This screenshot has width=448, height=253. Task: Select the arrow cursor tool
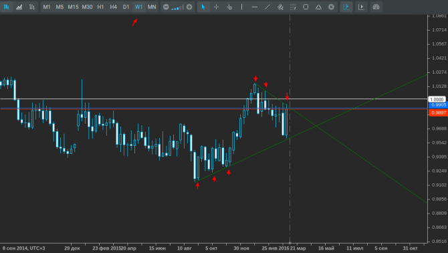pyautogui.click(x=203, y=7)
